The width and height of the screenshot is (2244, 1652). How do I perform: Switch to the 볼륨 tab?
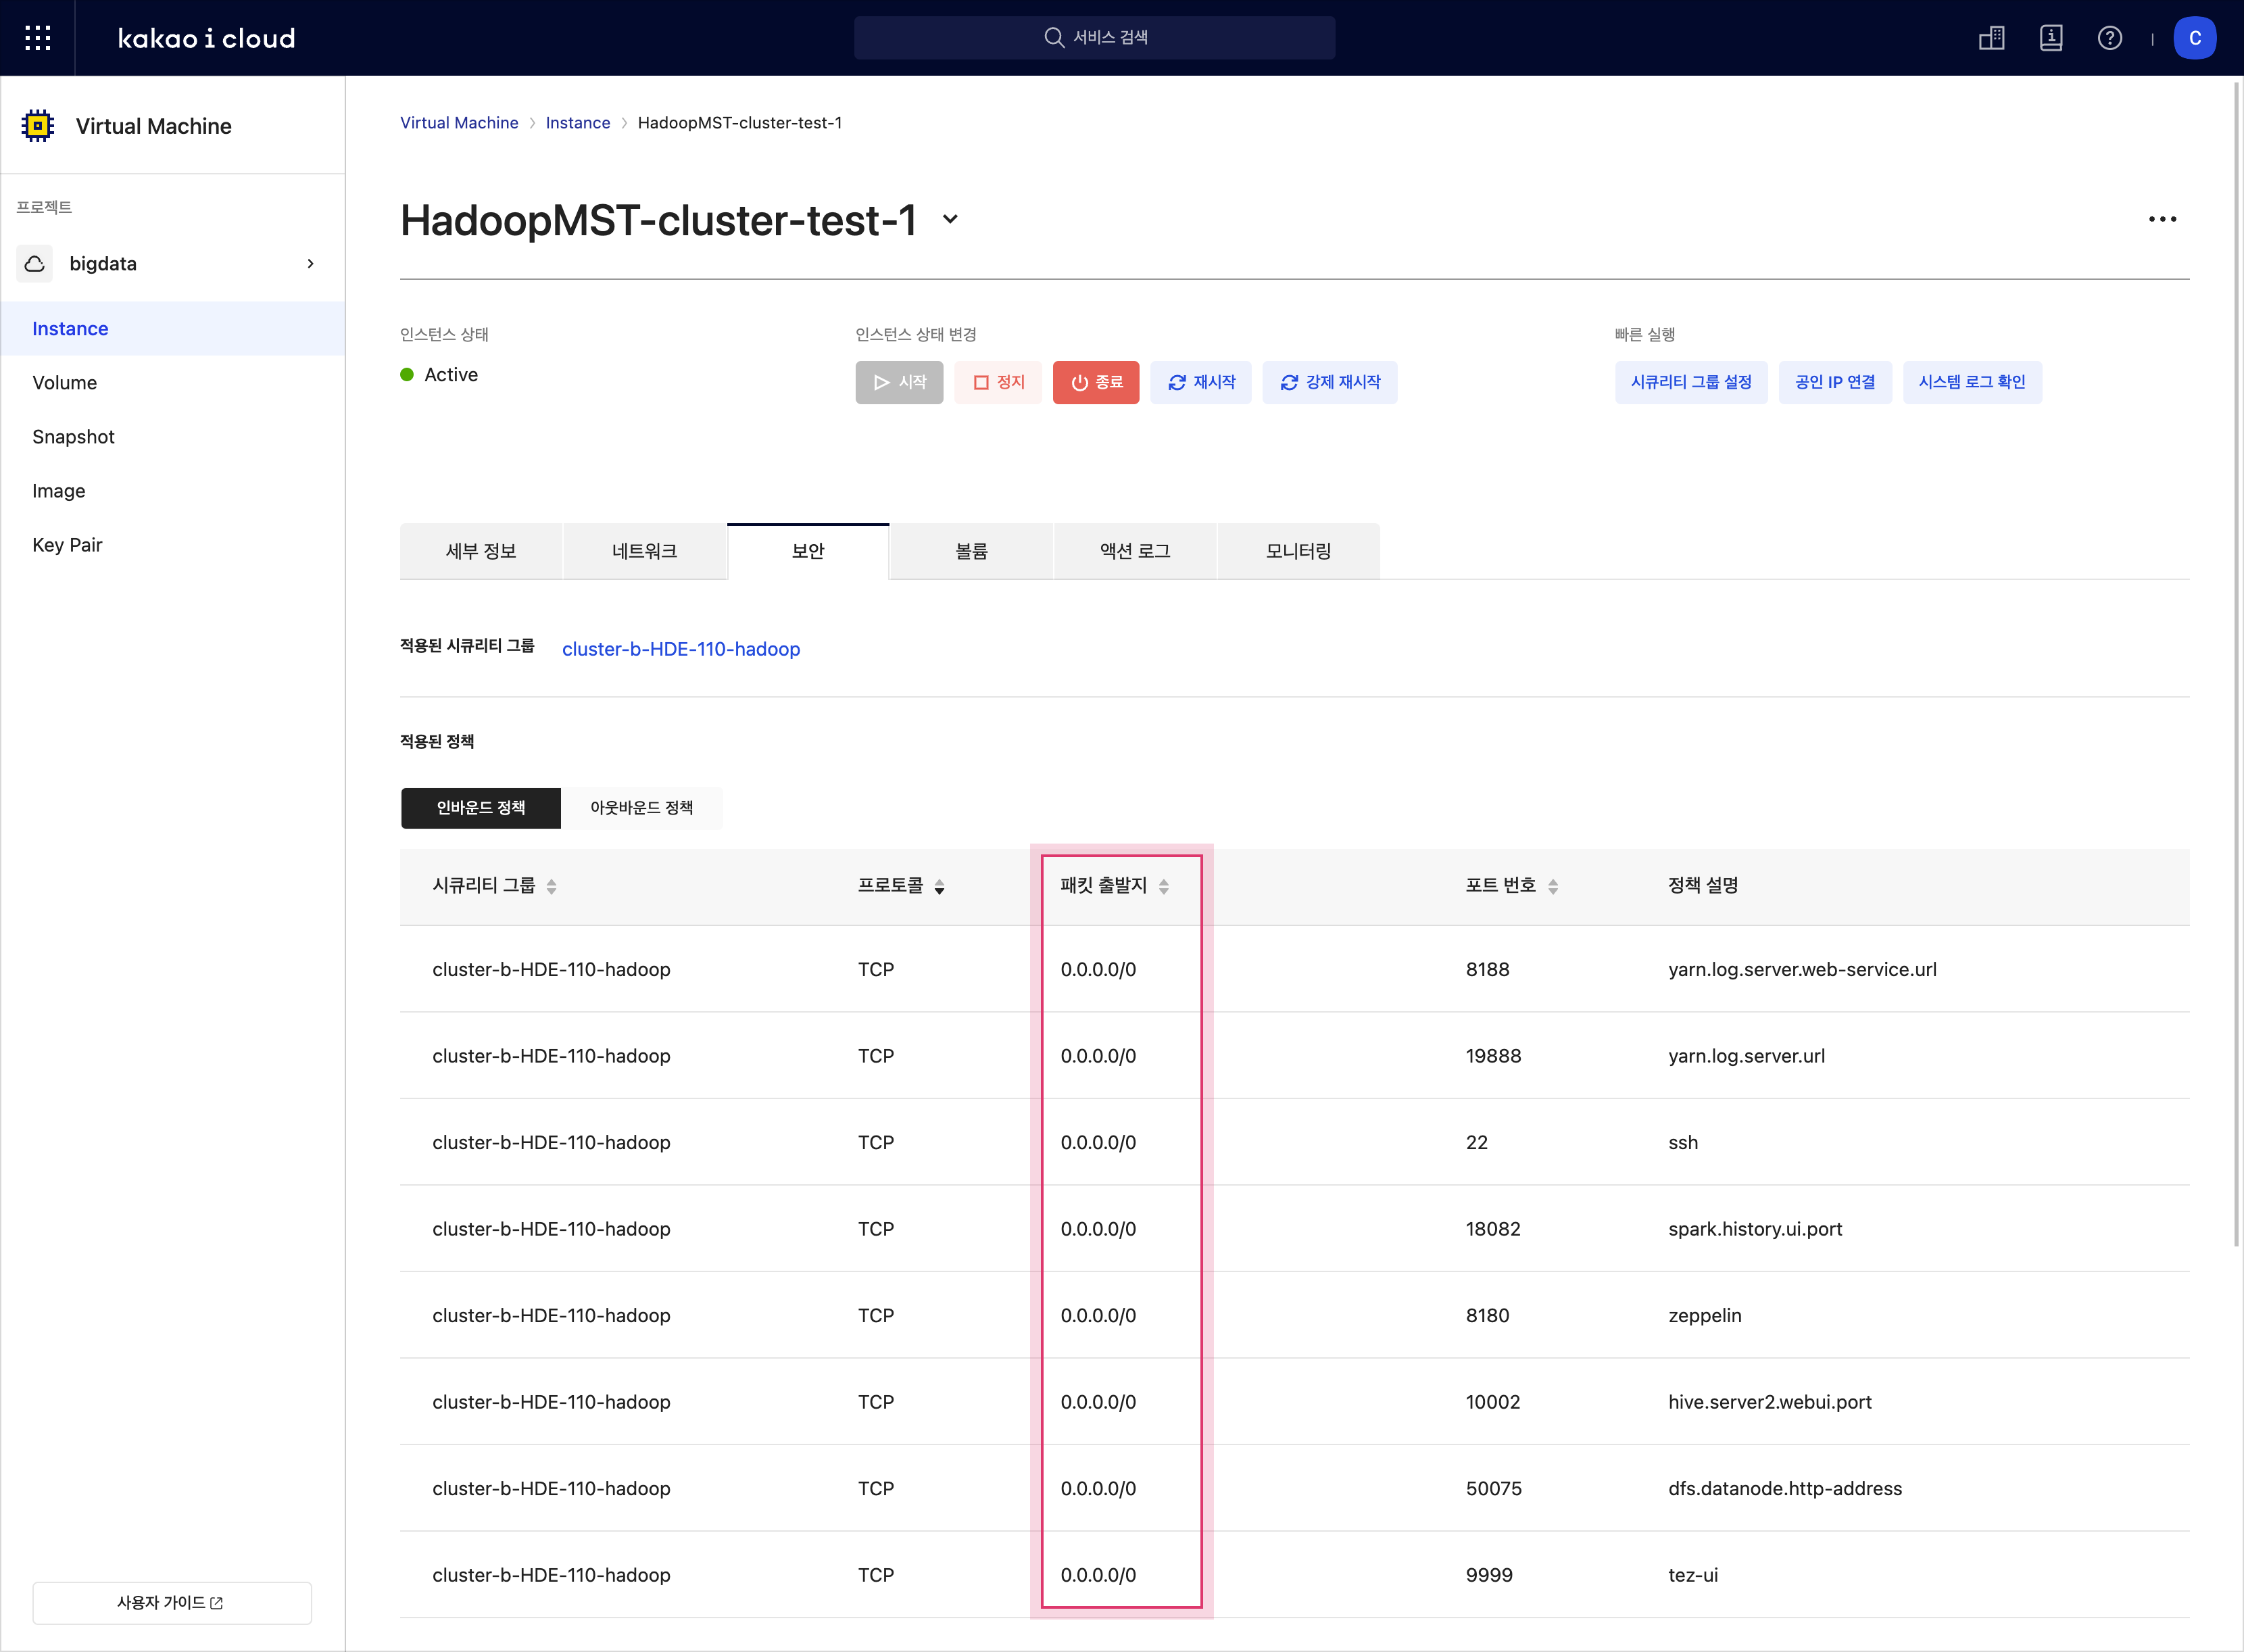pos(971,551)
